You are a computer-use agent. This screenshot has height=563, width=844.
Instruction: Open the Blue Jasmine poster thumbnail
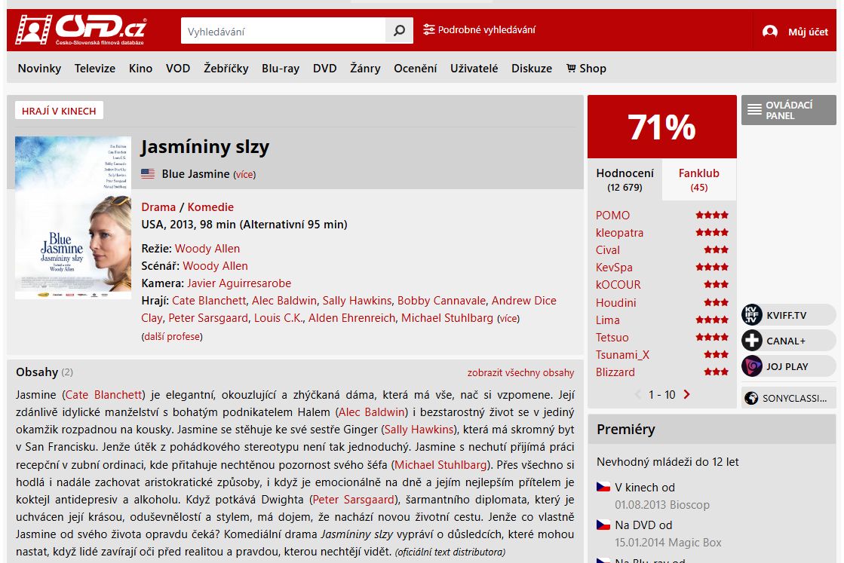[x=73, y=217]
